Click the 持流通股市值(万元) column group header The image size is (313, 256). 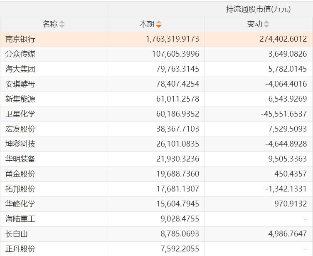click(258, 9)
